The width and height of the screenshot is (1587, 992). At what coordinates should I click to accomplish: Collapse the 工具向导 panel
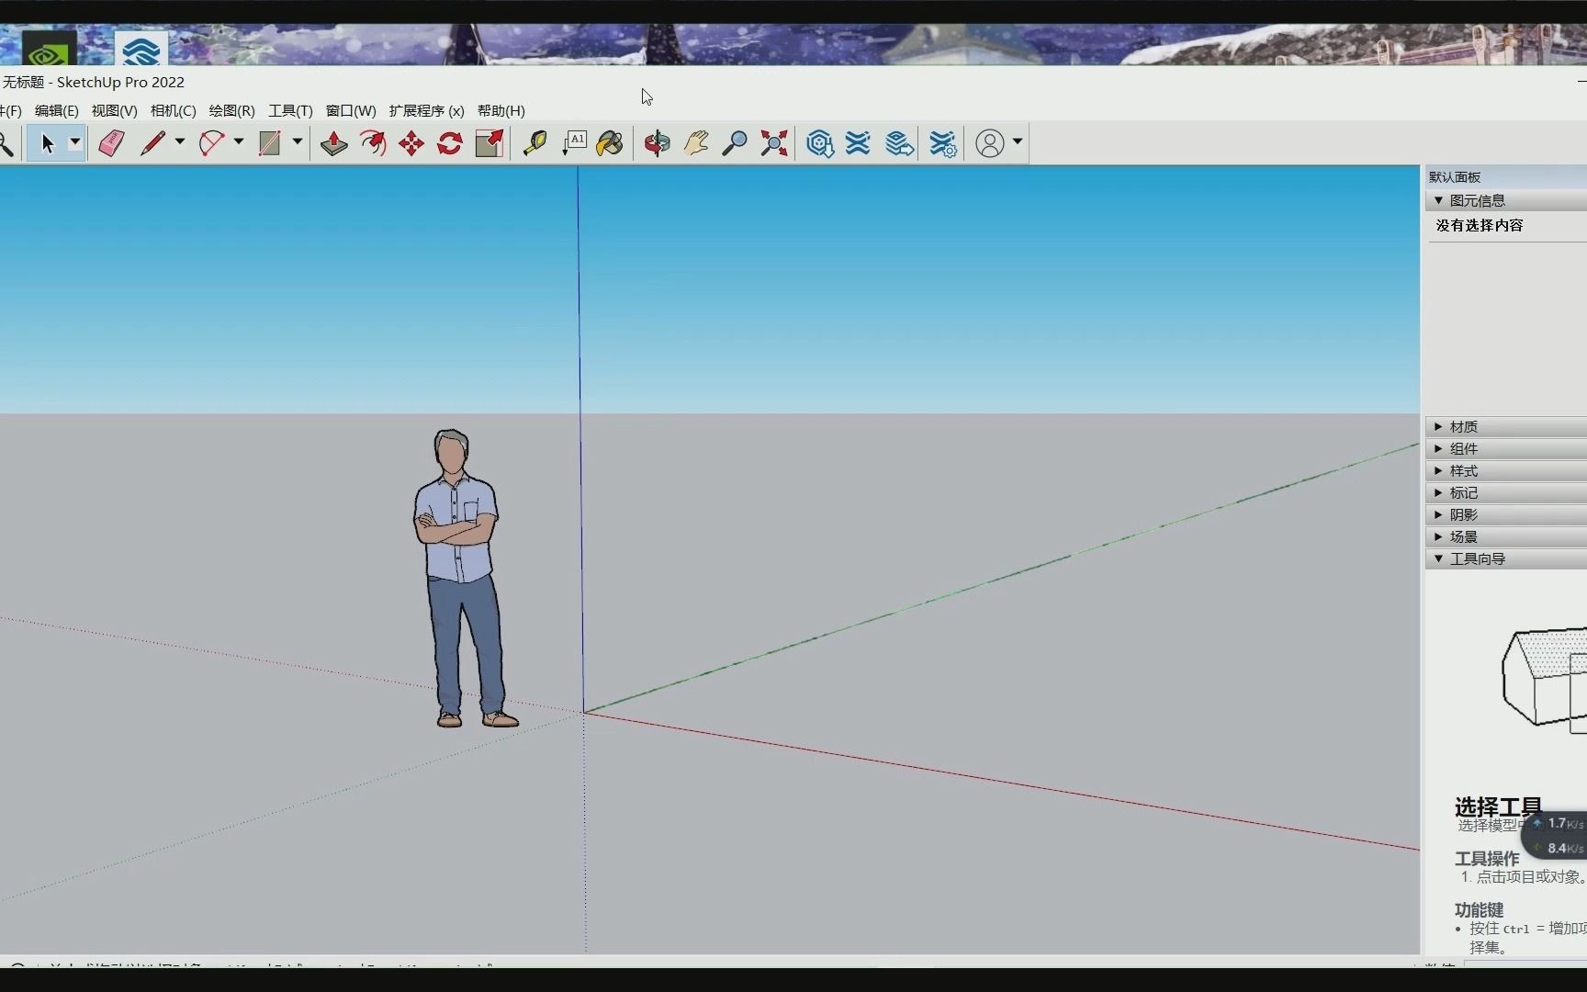[x=1506, y=558]
